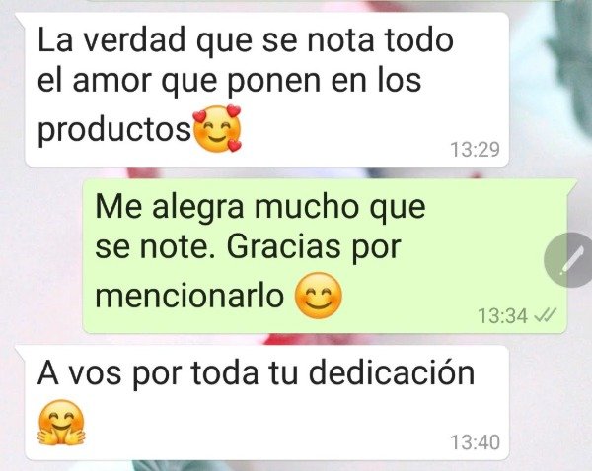Click the hearts smiling face emoji
This screenshot has width=592, height=471.
tap(217, 129)
